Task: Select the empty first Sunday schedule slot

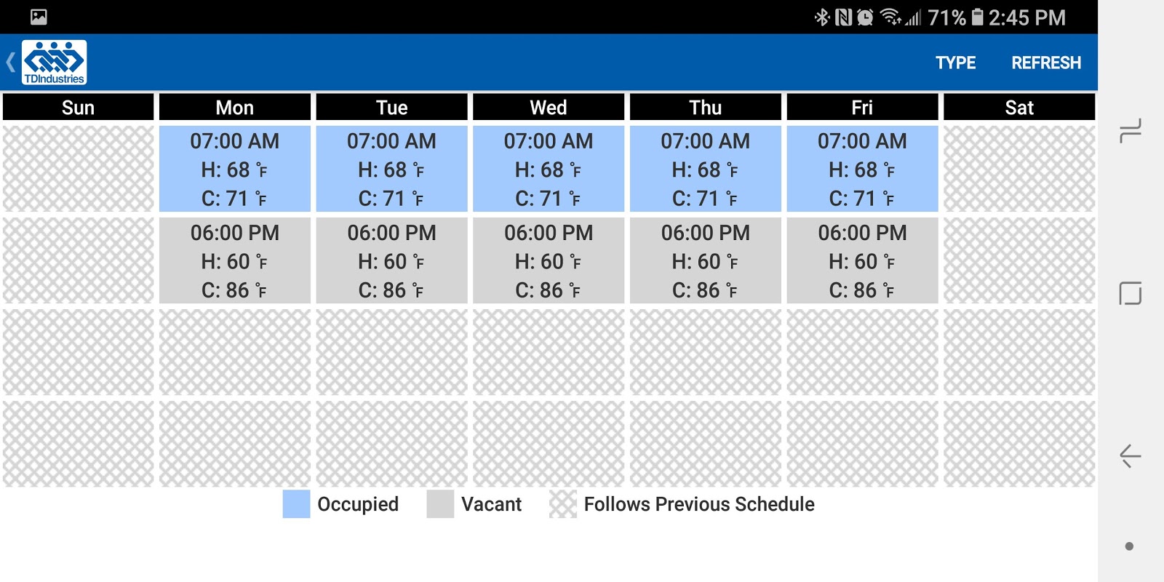Action: (x=78, y=169)
